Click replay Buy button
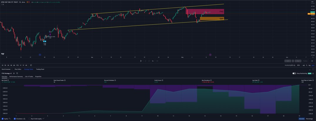This screenshot has width=316, height=121. 298,61
